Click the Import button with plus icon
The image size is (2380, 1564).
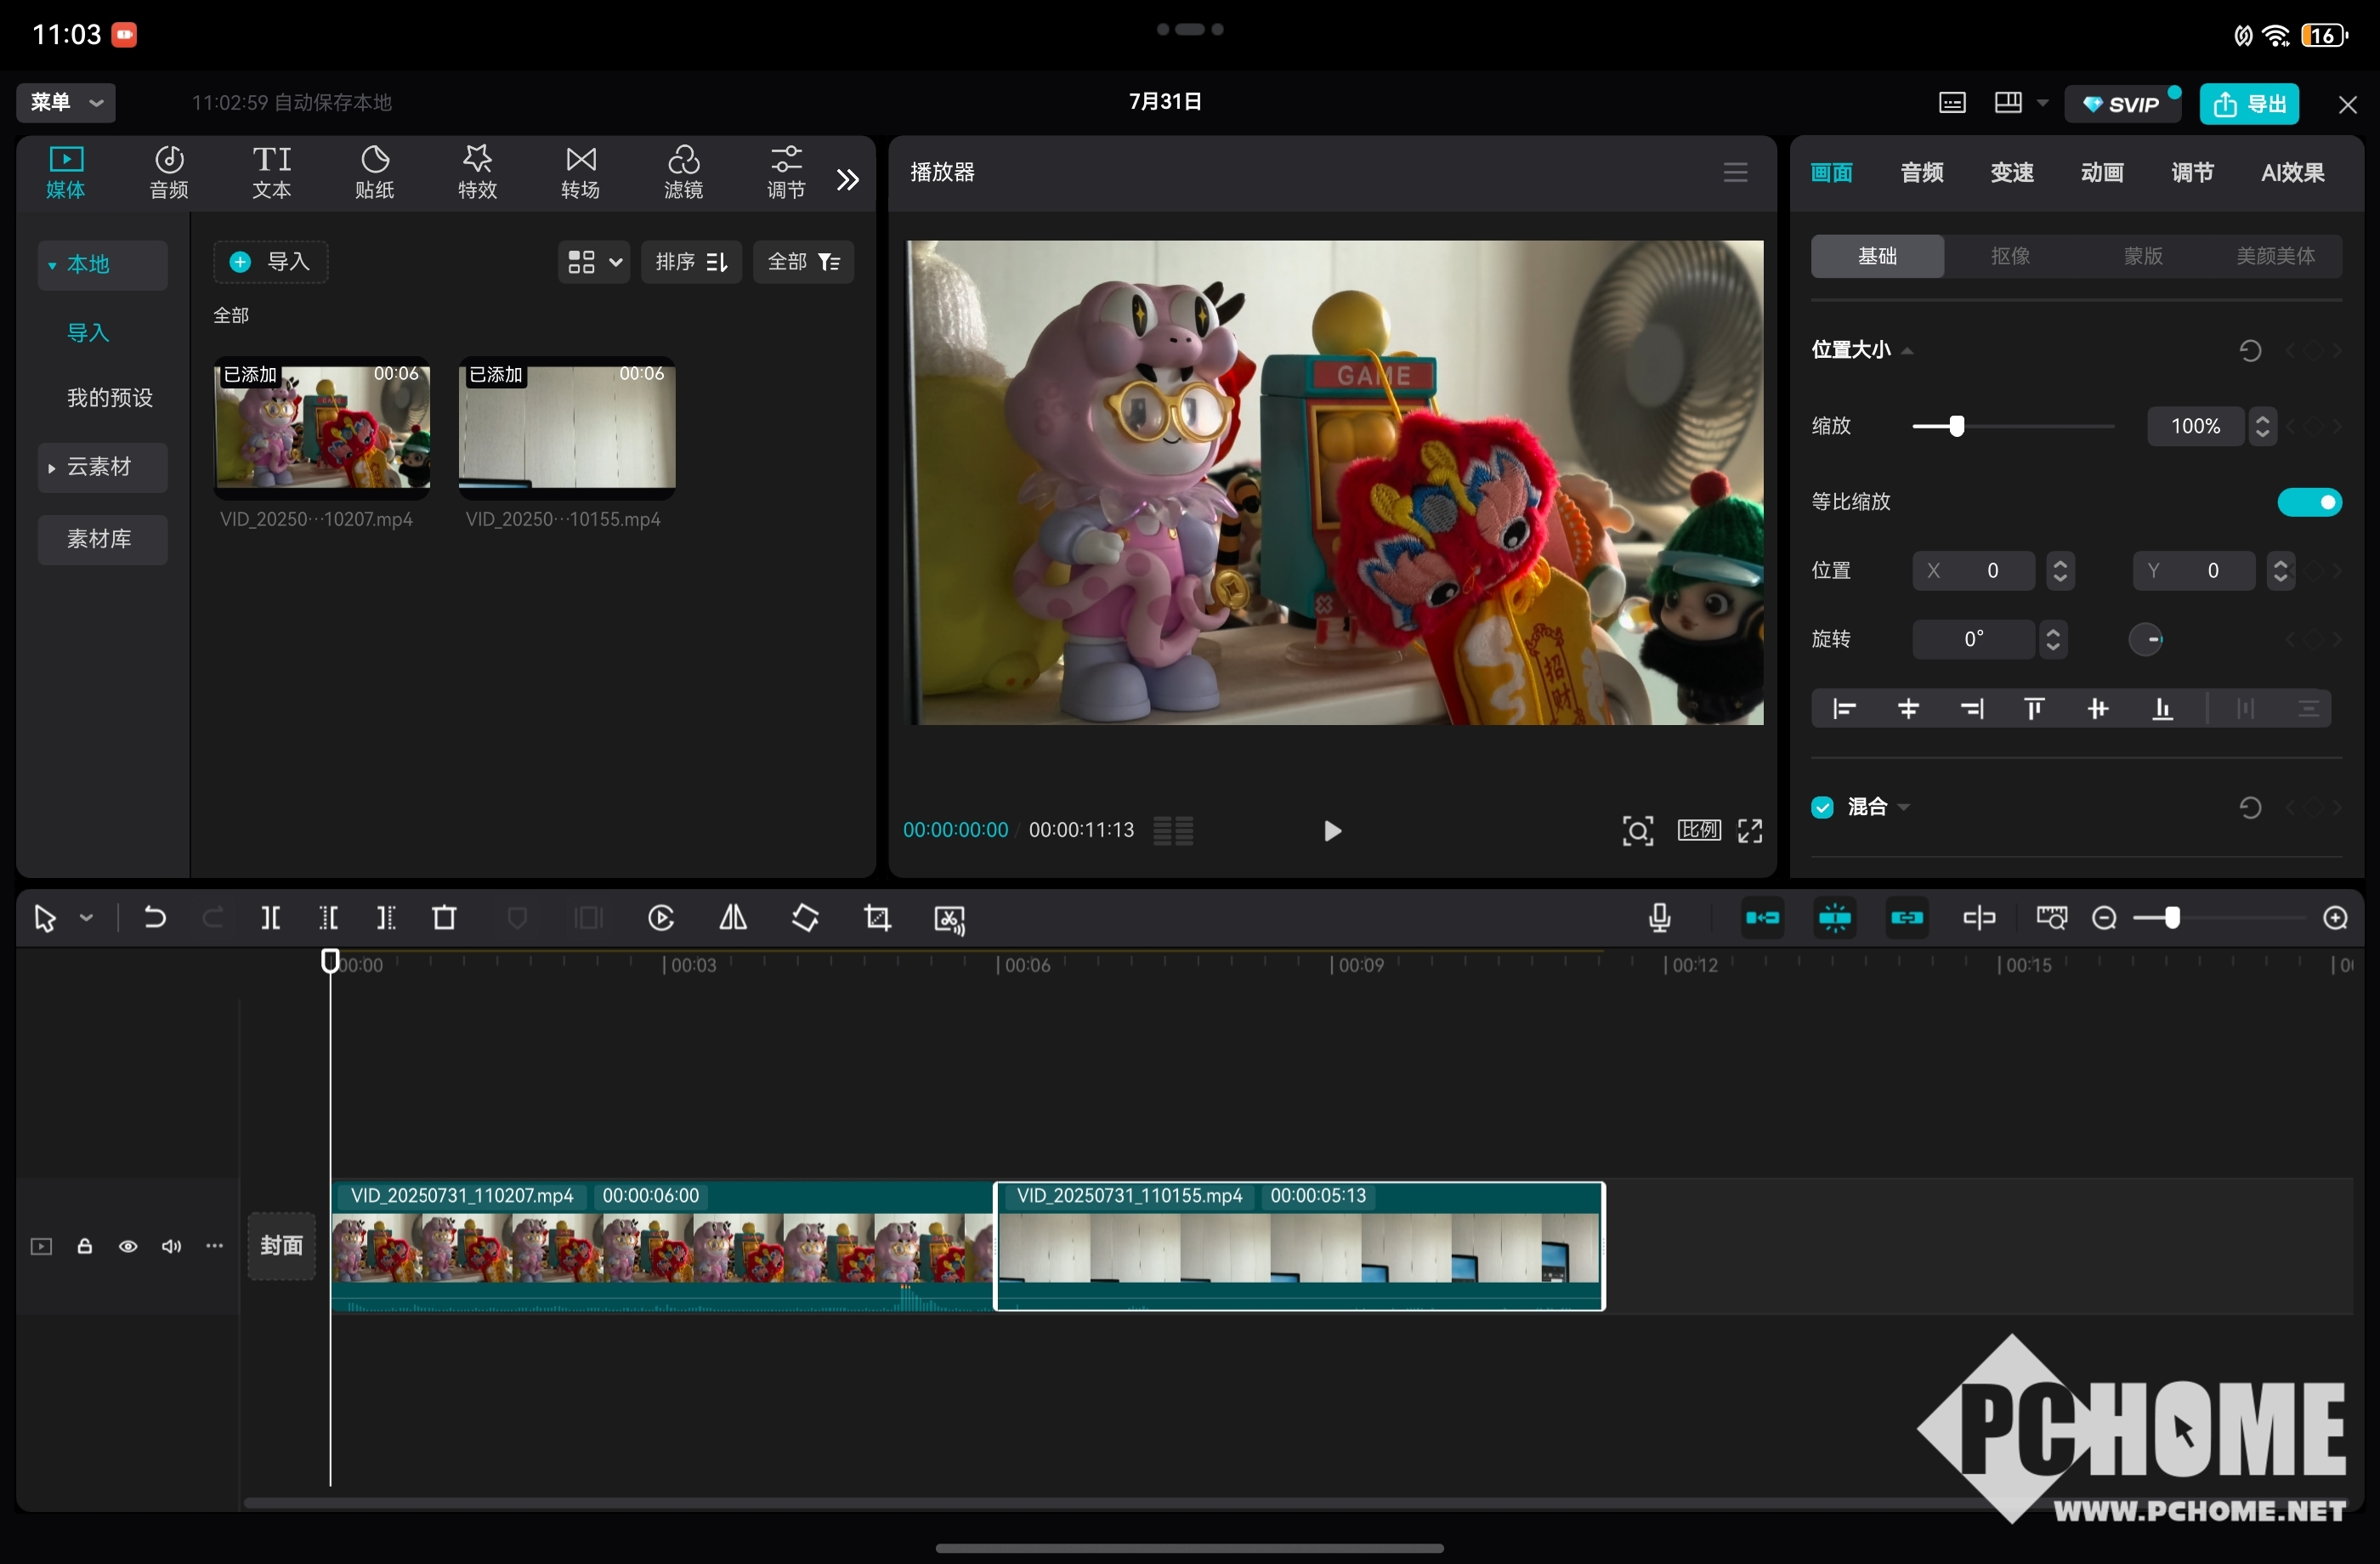point(271,262)
